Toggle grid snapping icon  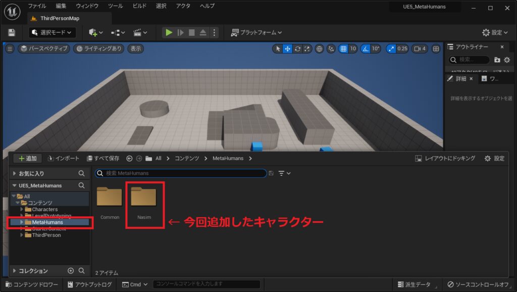pyautogui.click(x=343, y=49)
